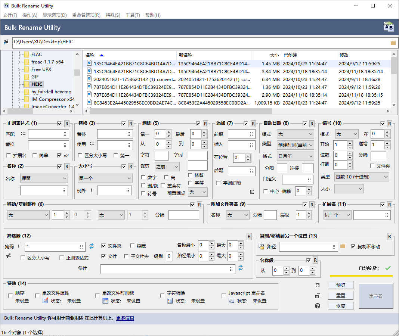This screenshot has width=399, height=336.
Task: Open the 文件(F) menu
Action: 10,15
